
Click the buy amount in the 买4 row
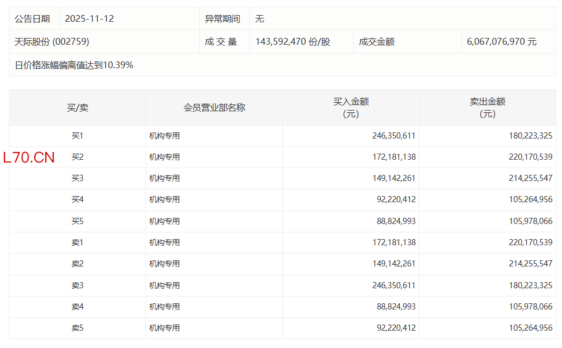[394, 199]
